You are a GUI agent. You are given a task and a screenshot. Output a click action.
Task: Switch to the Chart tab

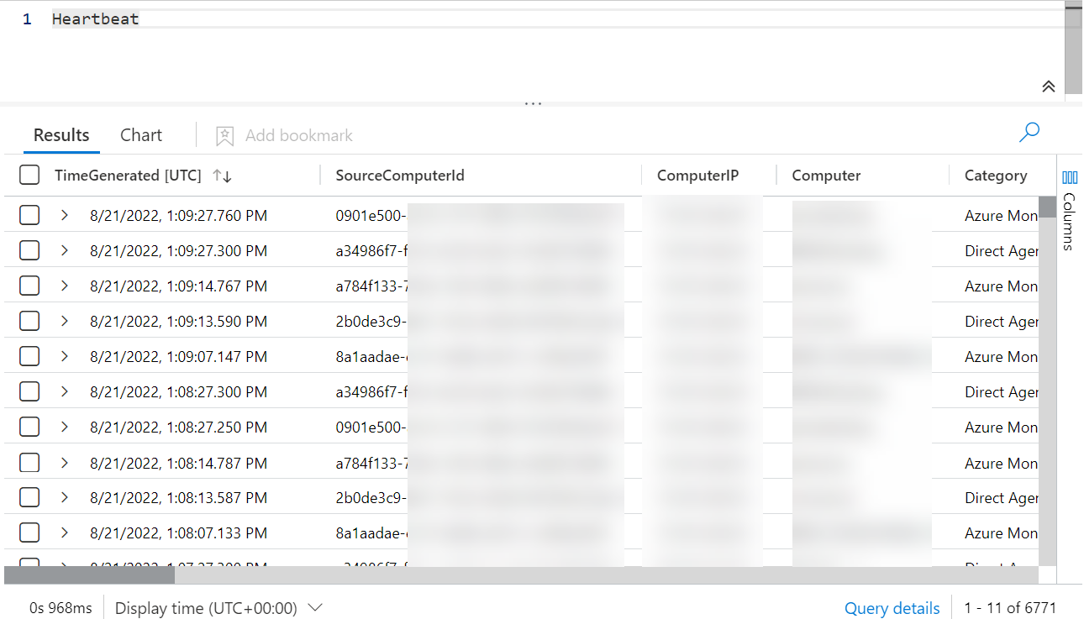point(140,134)
